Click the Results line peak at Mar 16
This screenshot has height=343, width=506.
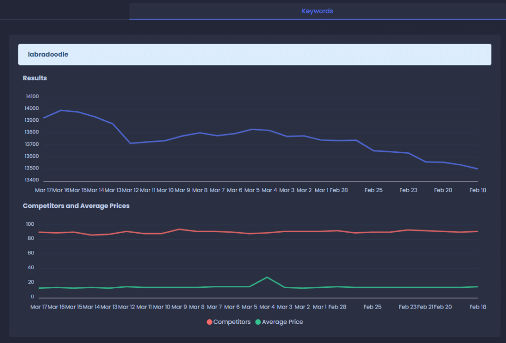point(61,110)
